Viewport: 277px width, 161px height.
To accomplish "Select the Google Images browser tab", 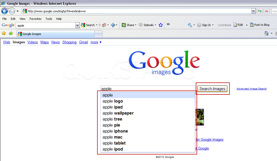I will (56, 34).
